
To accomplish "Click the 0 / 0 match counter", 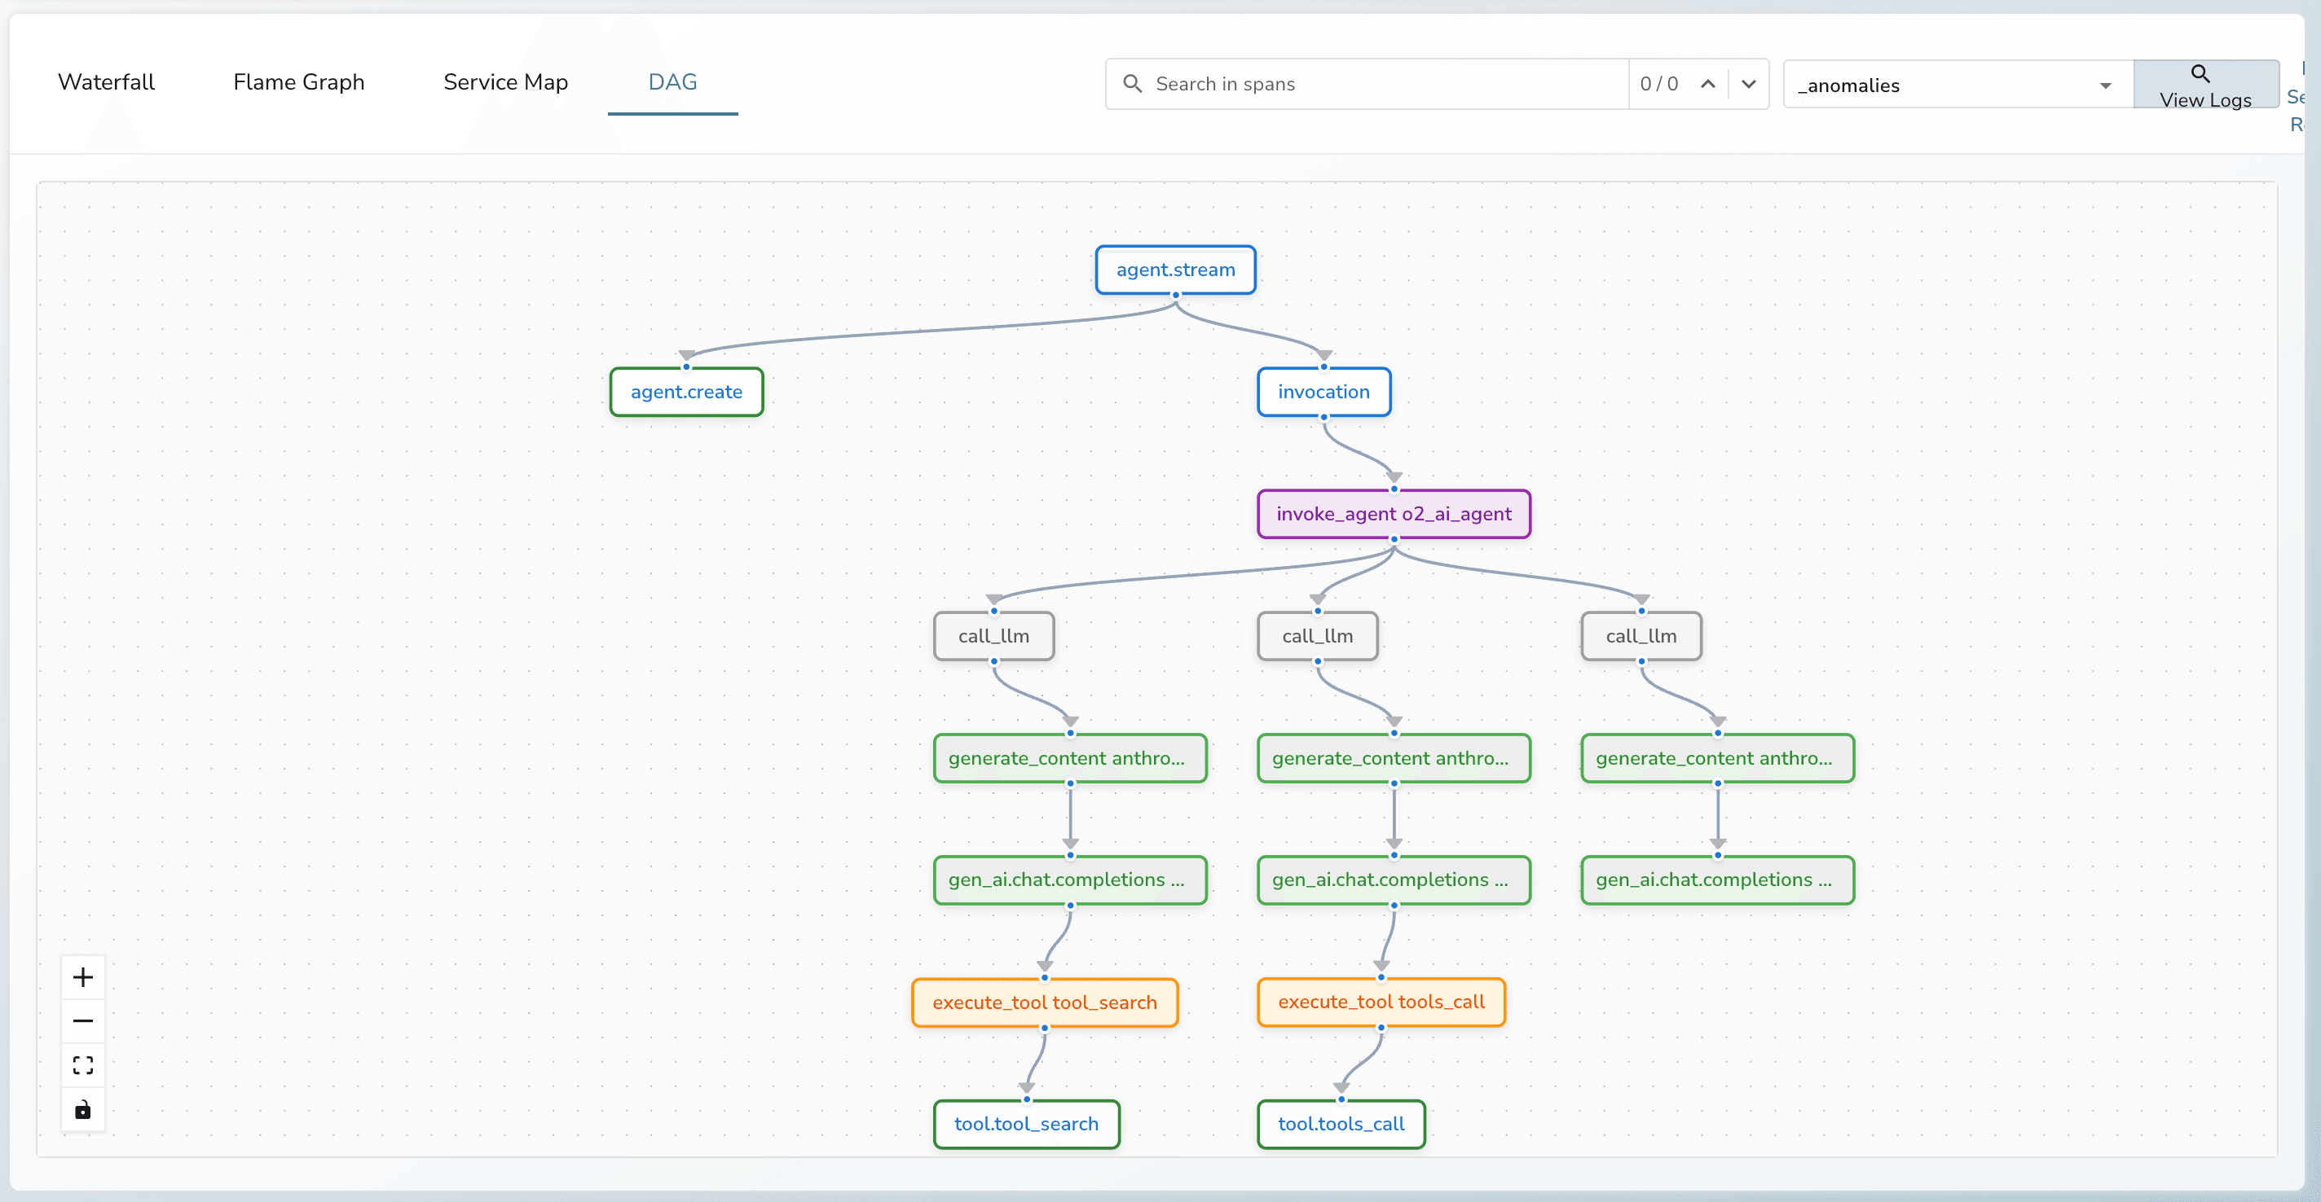I will tap(1658, 84).
